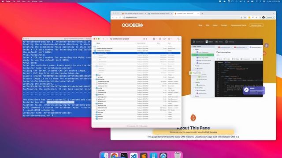Open the Chrome profile avatar
Image resolution: width=282 pixels, height=158 pixels.
[x=263, y=18]
